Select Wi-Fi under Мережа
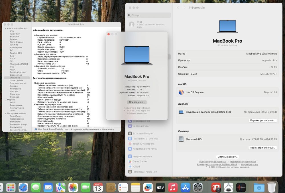This screenshot has height=193, width=285. point(13,102)
